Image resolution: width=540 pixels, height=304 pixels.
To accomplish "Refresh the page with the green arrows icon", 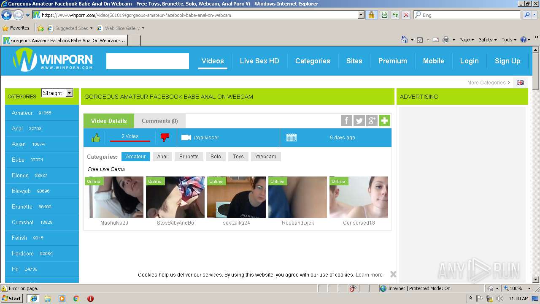I will click(395, 15).
